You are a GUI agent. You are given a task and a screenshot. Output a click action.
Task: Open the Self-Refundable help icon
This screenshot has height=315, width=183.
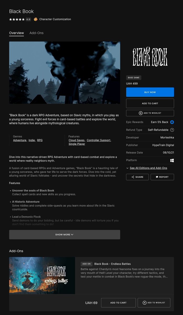click(x=172, y=130)
